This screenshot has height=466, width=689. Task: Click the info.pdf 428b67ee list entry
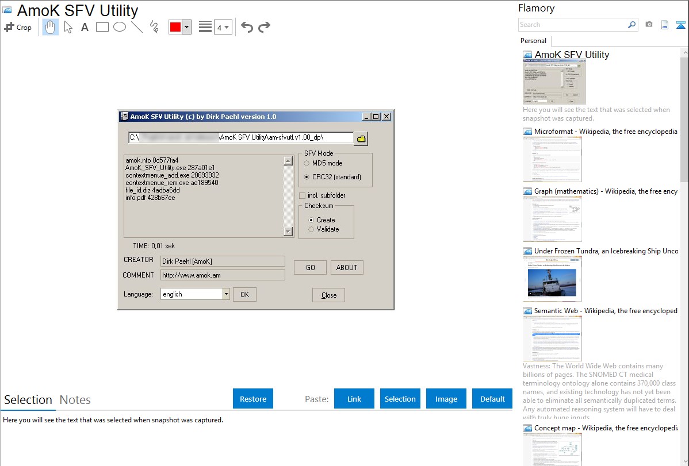pyautogui.click(x=150, y=198)
